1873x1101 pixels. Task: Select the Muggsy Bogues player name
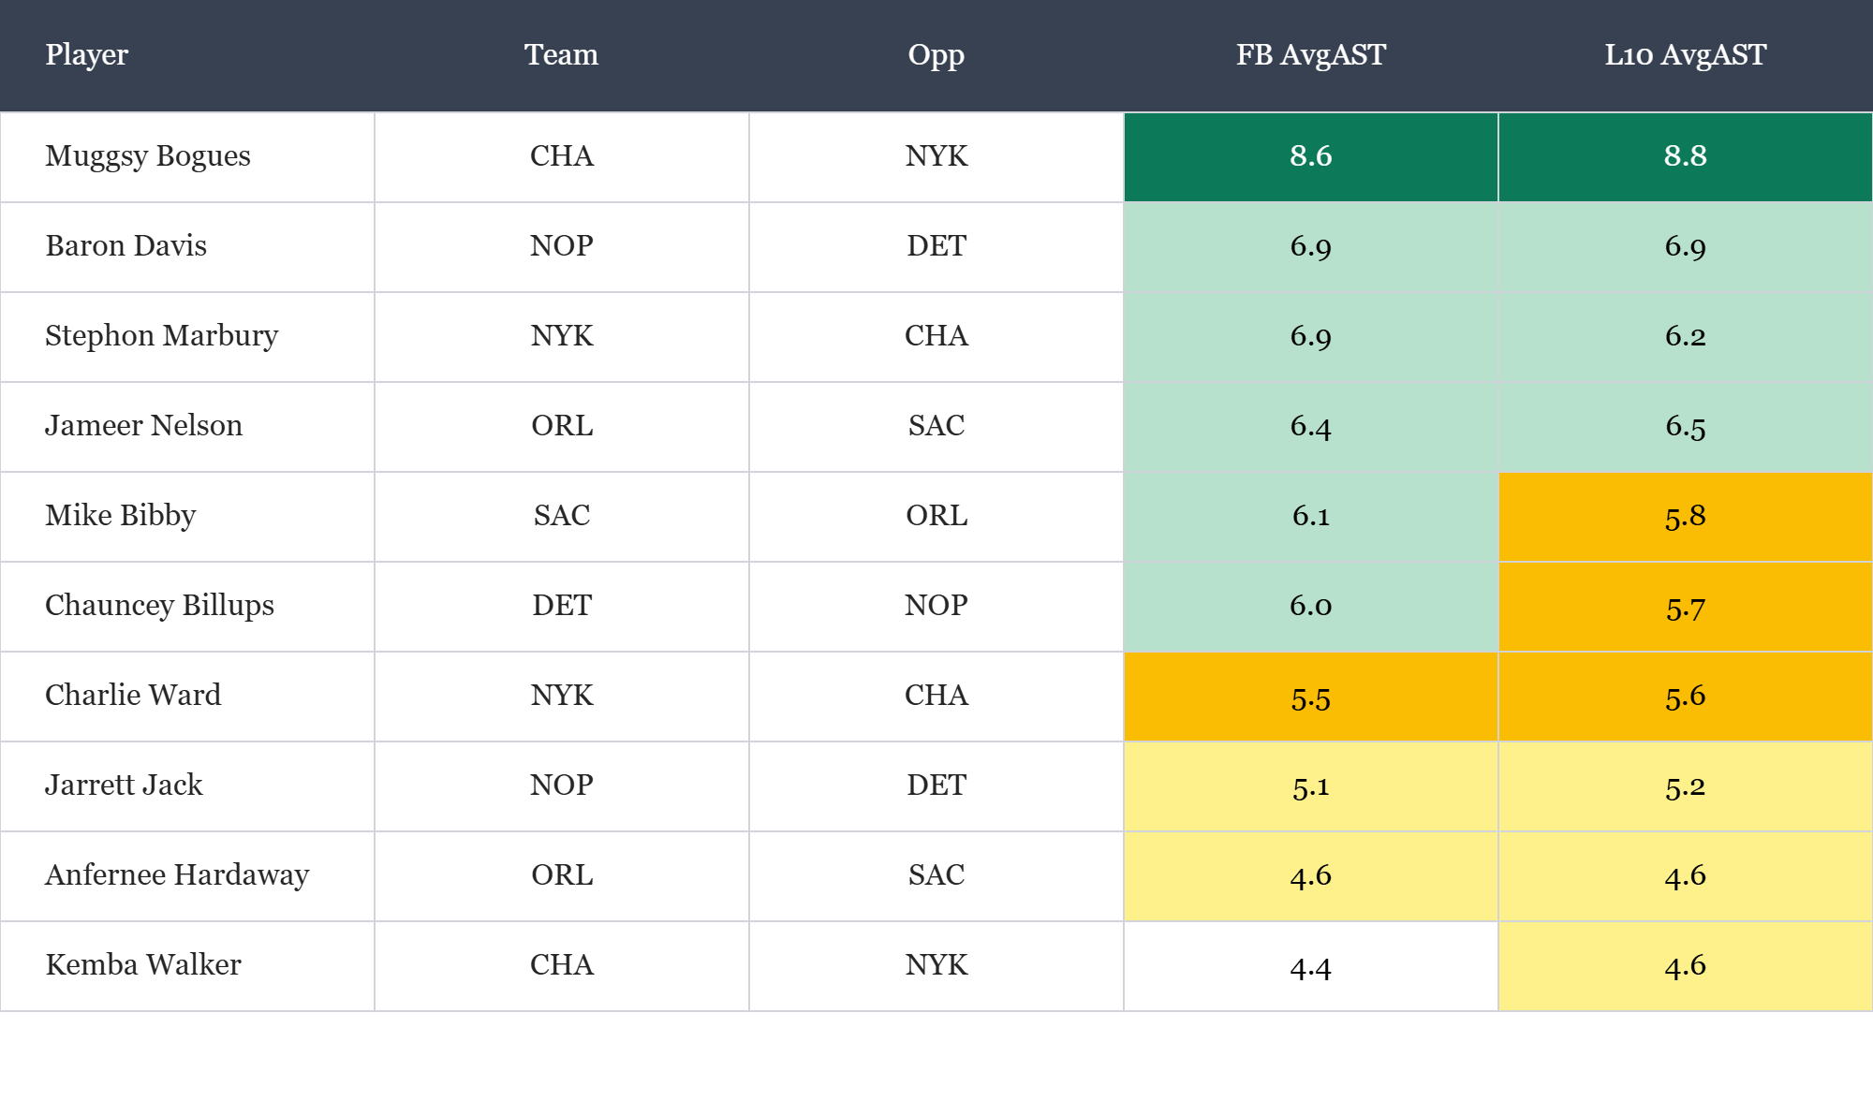(148, 156)
